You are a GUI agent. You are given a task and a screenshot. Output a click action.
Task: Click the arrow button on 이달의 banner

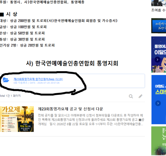point(157,60)
